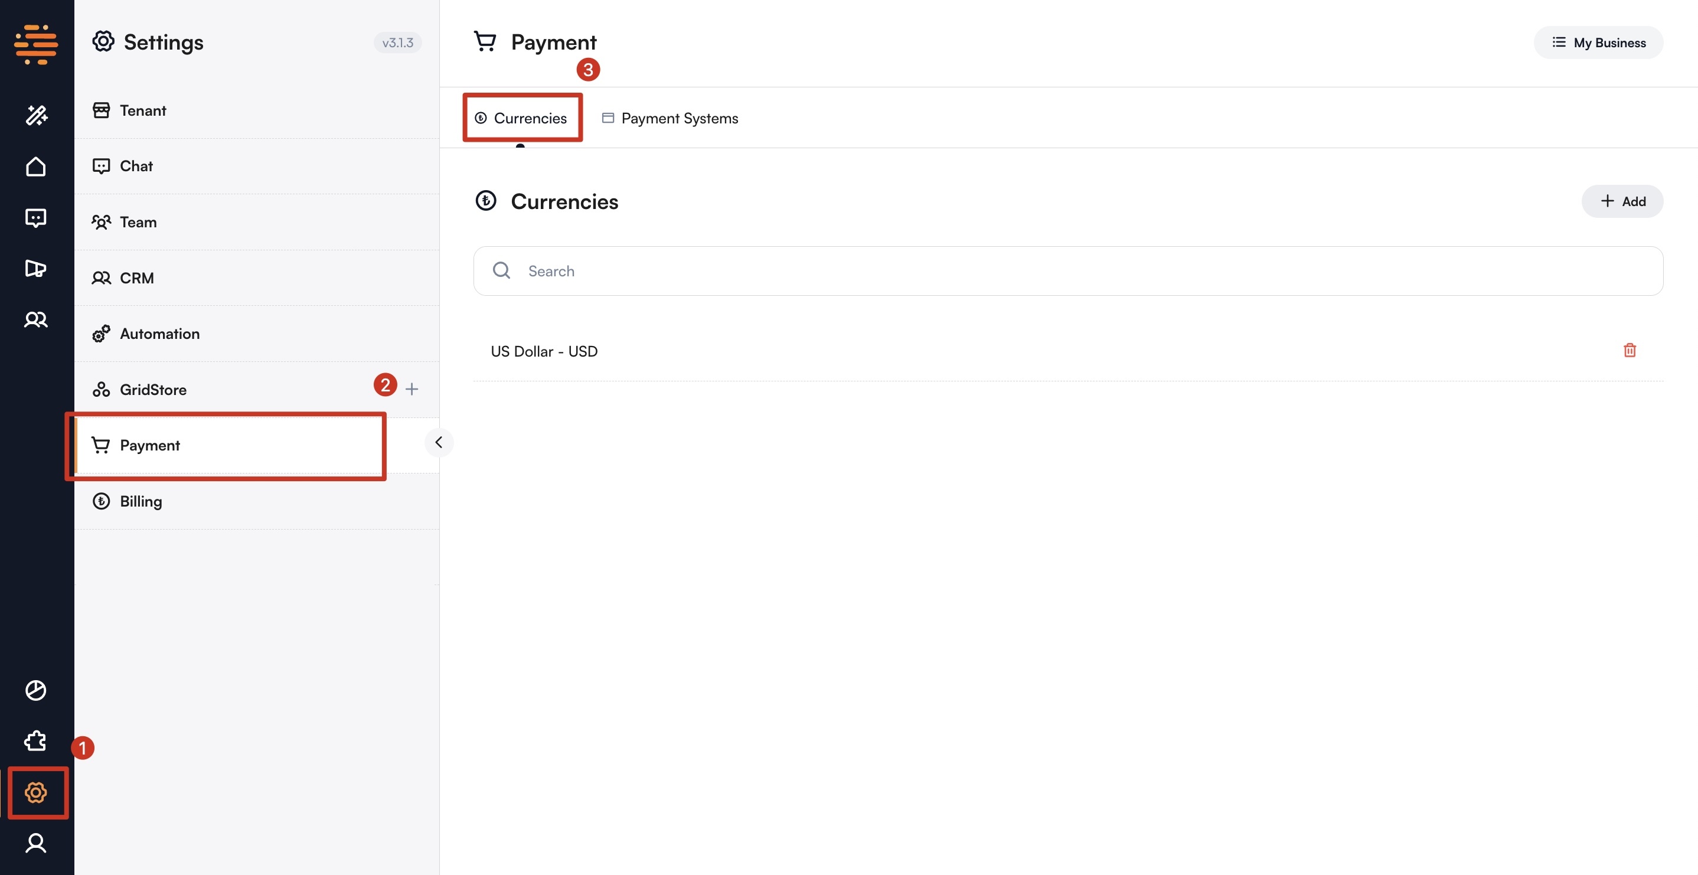Open the user profile icon at bottom
Image resolution: width=1698 pixels, height=875 pixels.
click(36, 843)
